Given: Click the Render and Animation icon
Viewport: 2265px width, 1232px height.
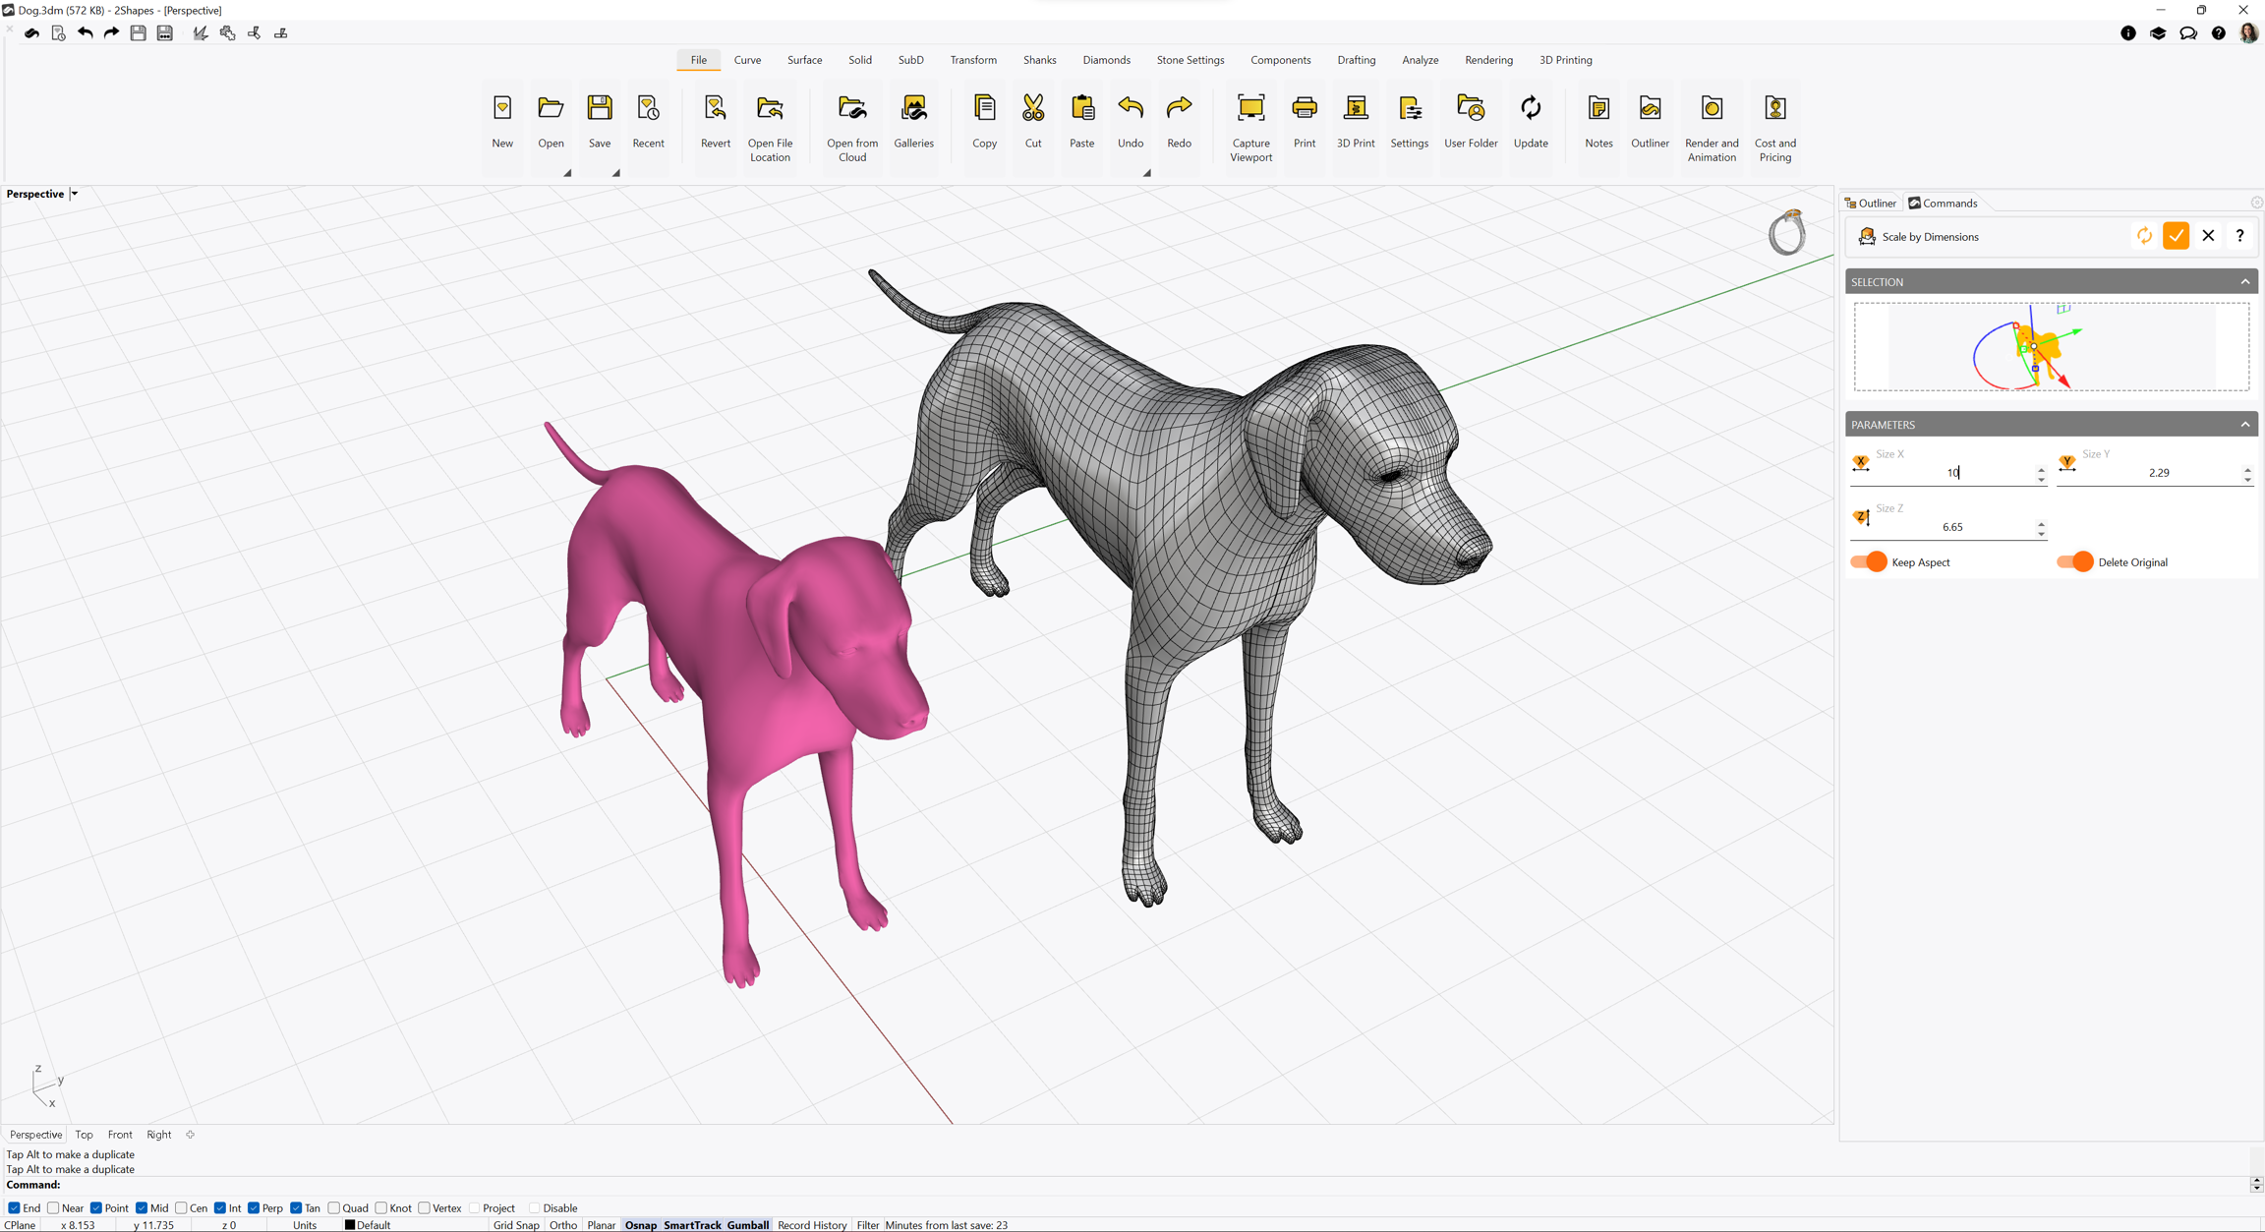Looking at the screenshot, I should point(1711,110).
